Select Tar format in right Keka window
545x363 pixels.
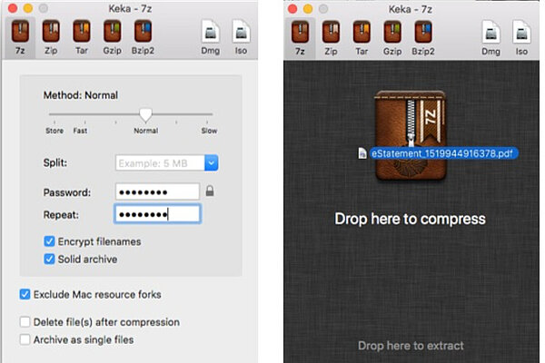[362, 38]
